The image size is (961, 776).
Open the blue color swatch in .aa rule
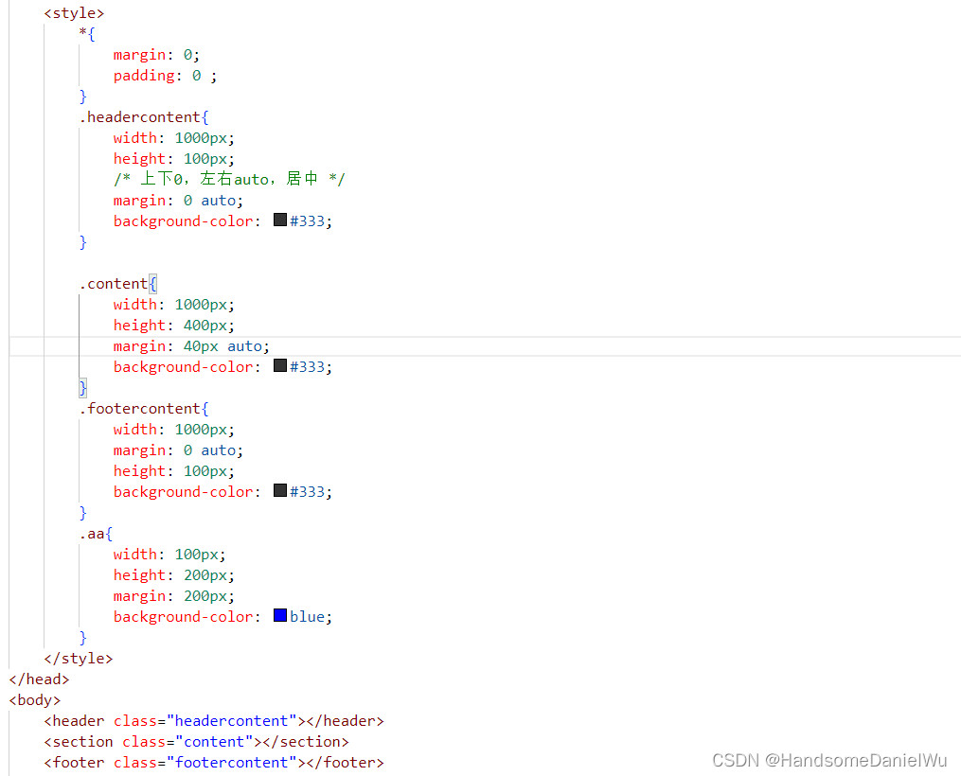coord(279,616)
